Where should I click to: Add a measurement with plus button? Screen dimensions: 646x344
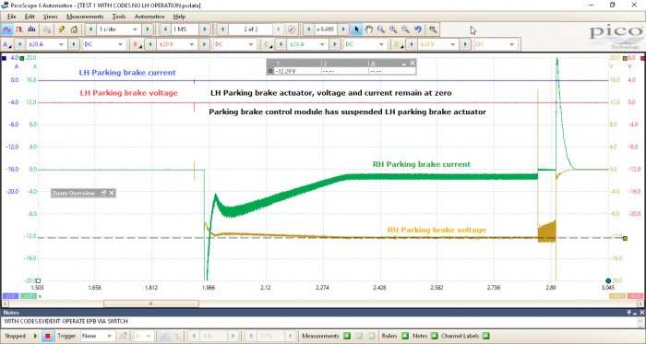coord(347,336)
